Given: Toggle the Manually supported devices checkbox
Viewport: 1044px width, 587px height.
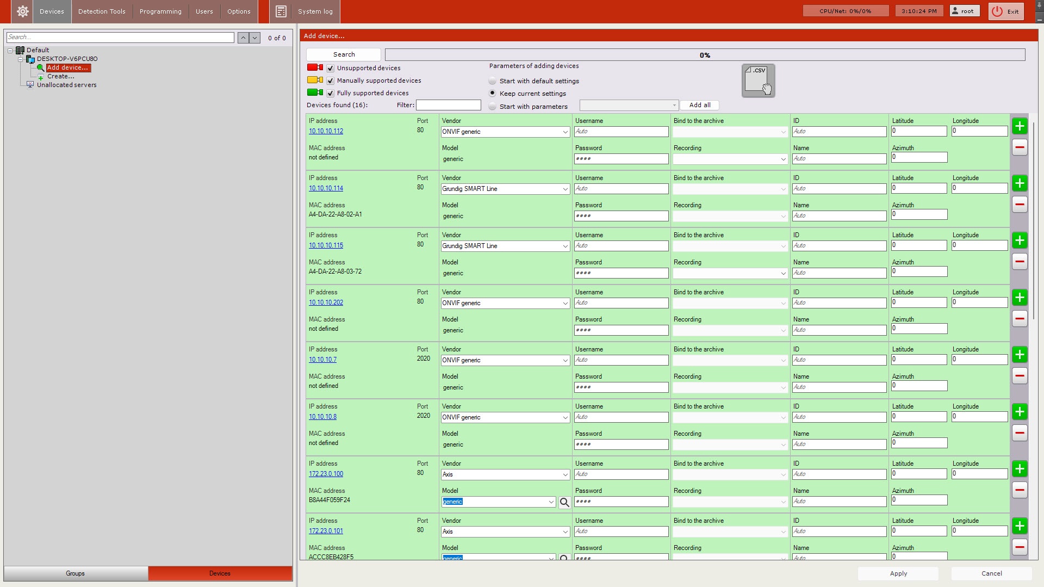Looking at the screenshot, I should click(x=331, y=81).
